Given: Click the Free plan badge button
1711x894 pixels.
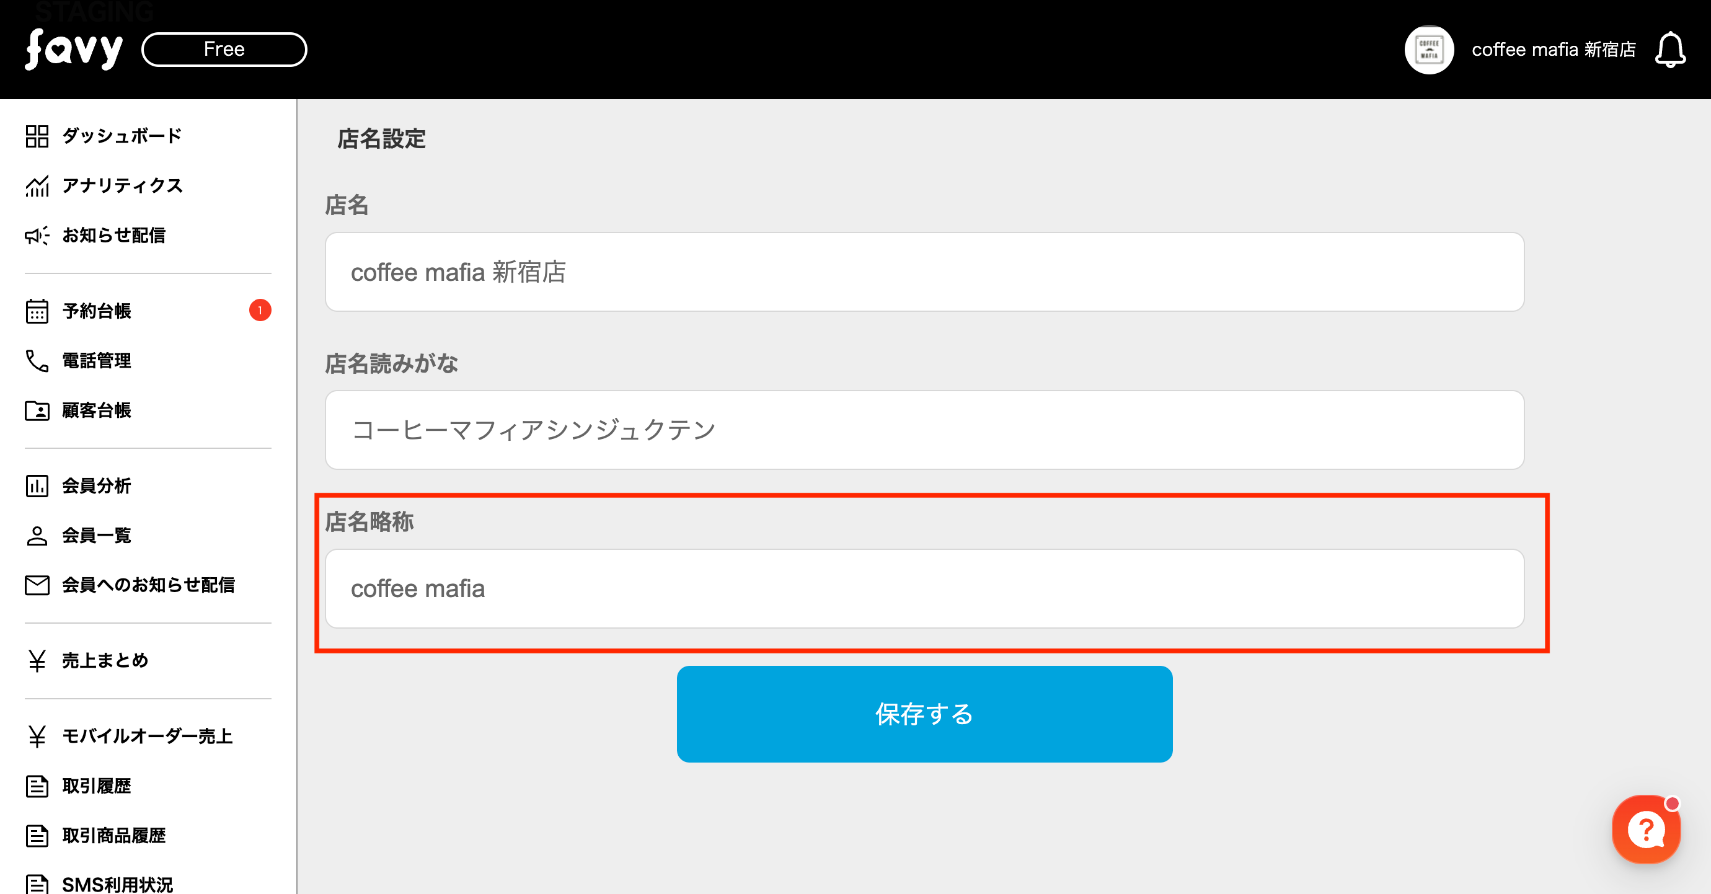Looking at the screenshot, I should tap(224, 50).
